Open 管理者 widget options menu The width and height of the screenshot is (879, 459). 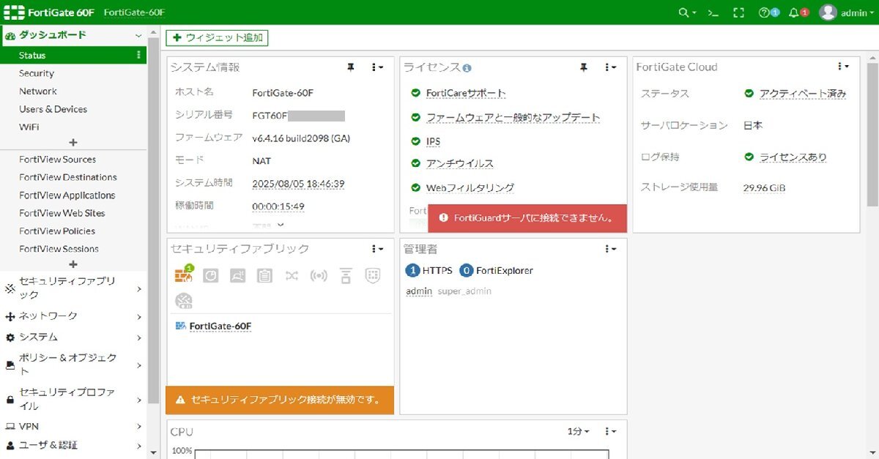(610, 249)
